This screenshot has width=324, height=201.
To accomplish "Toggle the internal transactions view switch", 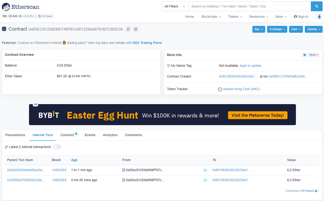I will (57, 147).
